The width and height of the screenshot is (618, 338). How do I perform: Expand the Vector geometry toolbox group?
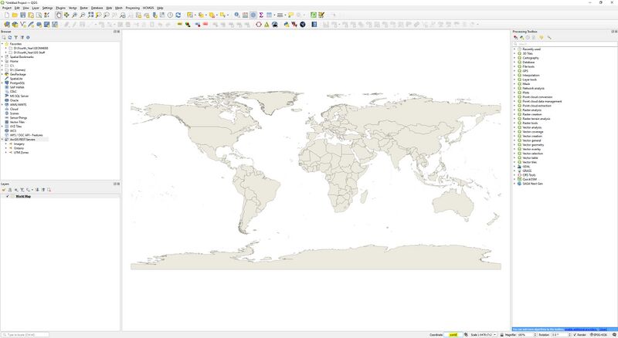pyautogui.click(x=514, y=144)
